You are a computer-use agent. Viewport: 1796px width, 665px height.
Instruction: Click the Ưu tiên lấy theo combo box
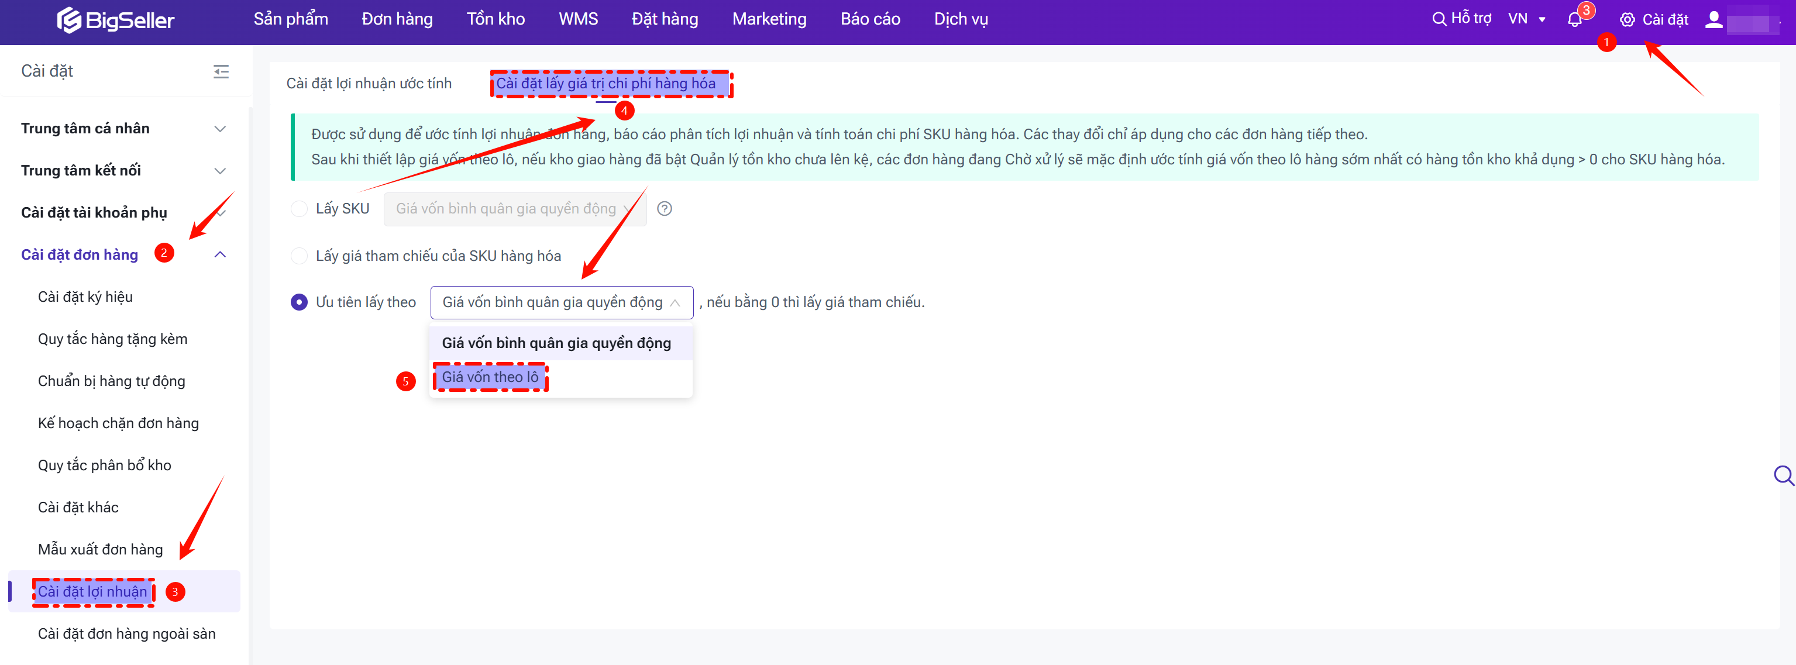coord(560,302)
